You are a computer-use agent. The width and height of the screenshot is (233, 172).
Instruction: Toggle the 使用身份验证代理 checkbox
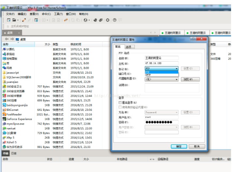(120, 107)
